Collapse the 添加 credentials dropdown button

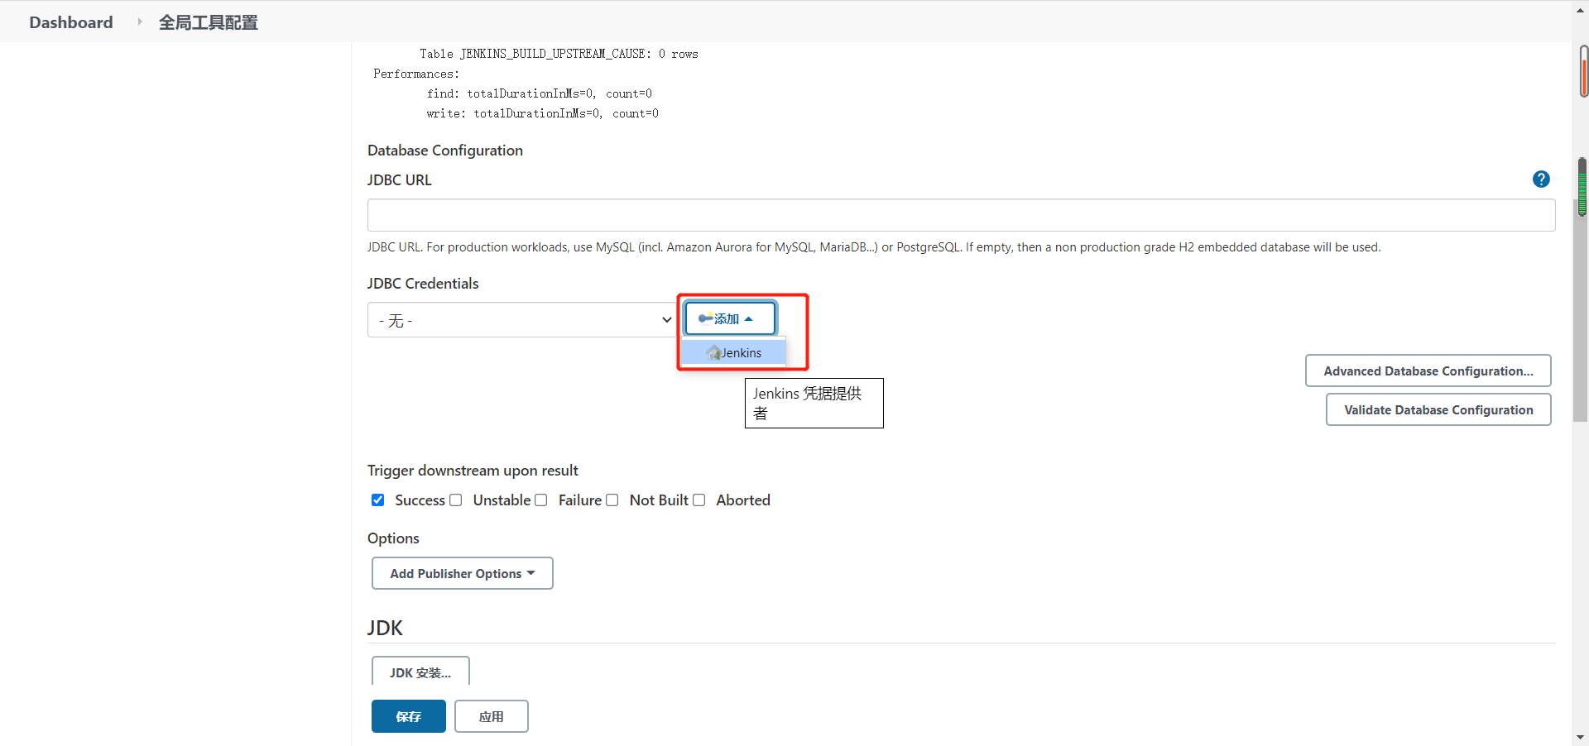tap(730, 318)
